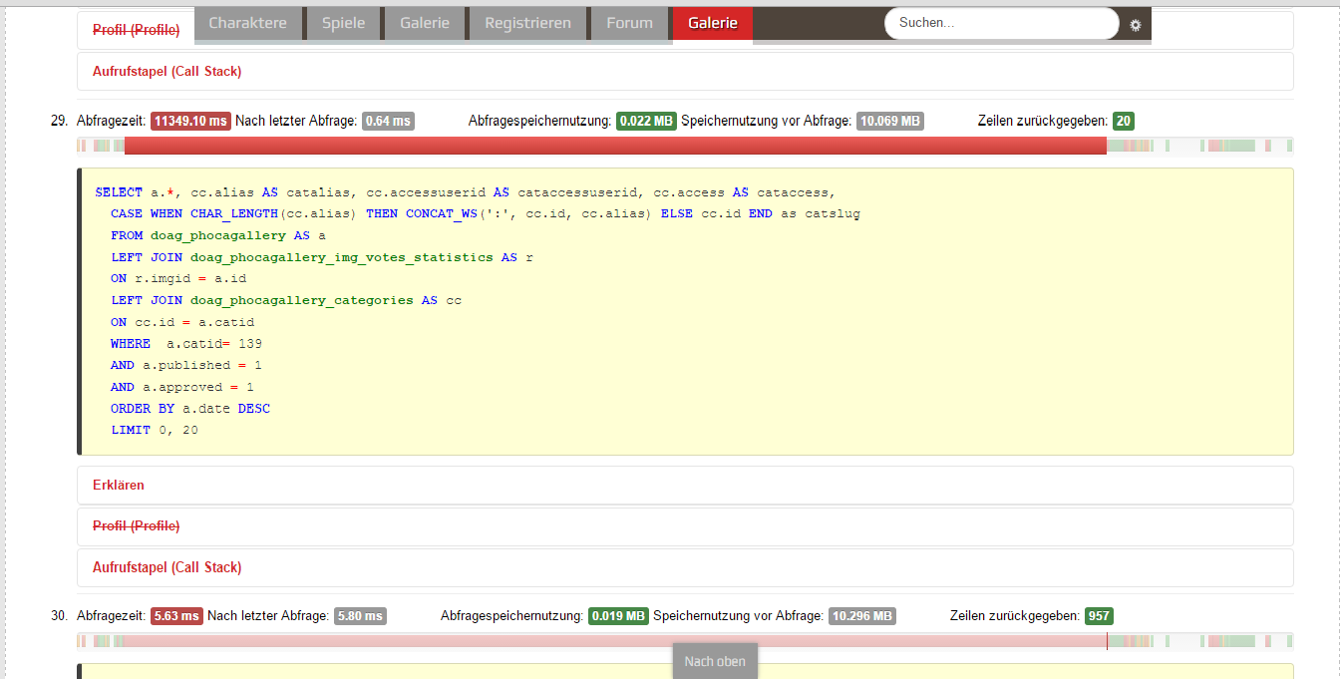1340x679 pixels.
Task: Click the green rows returned badge showing 20
Action: (x=1123, y=122)
